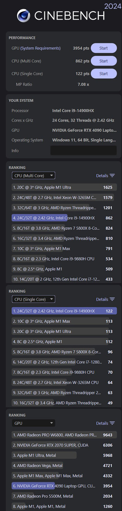This screenshot has width=122, height=511.
Task: Click the filter icon beside GPU ranking Details
Action: tap(112, 423)
